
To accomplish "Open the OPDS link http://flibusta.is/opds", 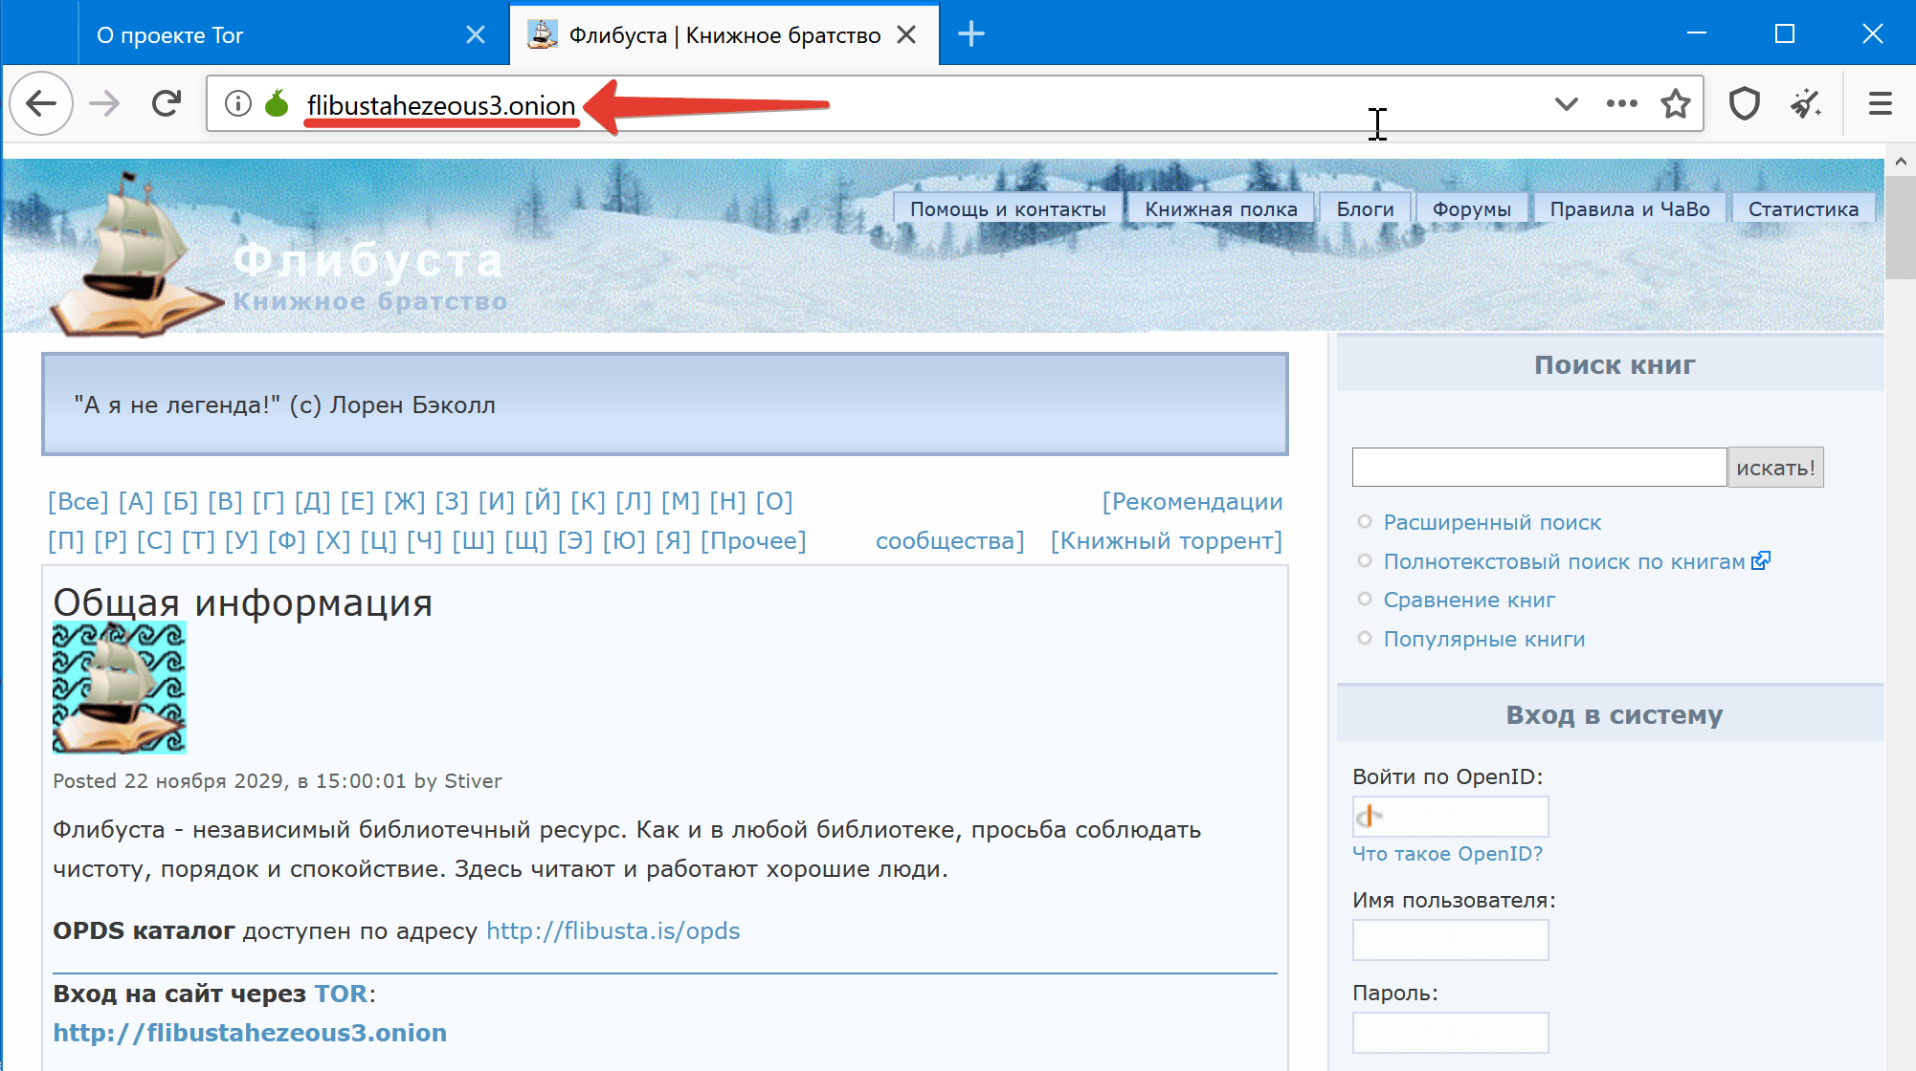I will pos(613,930).
